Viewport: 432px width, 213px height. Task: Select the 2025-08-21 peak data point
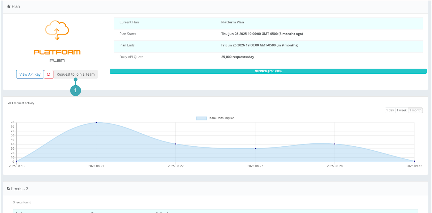pyautogui.click(x=96, y=123)
